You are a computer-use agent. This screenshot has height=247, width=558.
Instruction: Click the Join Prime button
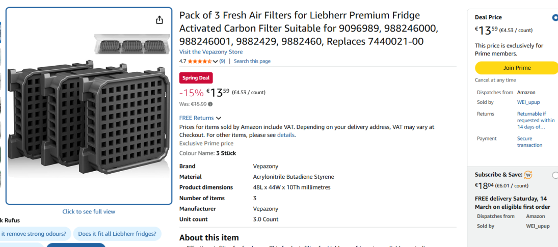click(x=516, y=68)
